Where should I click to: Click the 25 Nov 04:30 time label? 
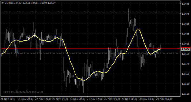(x=112, y=99)
